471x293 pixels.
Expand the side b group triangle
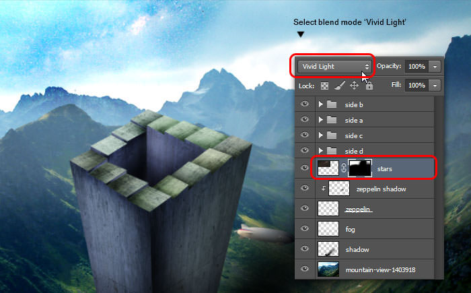coord(320,104)
